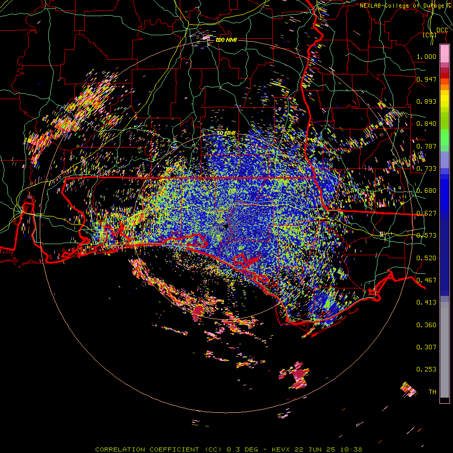Select the 0.520 scale value
Screen dimensions: 453x453
tap(426, 258)
